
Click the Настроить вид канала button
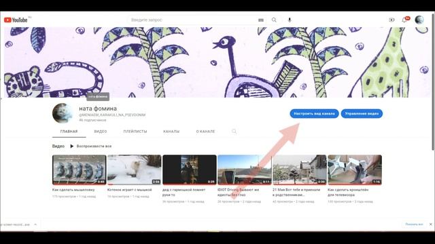[314, 113]
